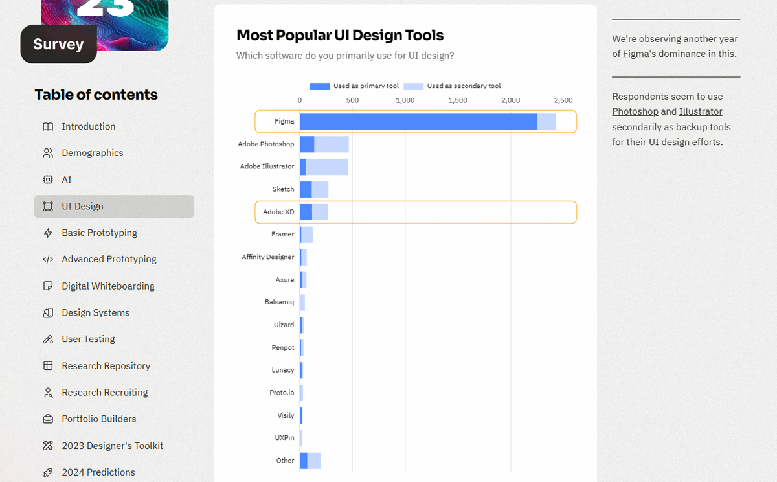Go to Research Recruiting section
Viewport: 777px width, 482px height.
click(x=114, y=393)
